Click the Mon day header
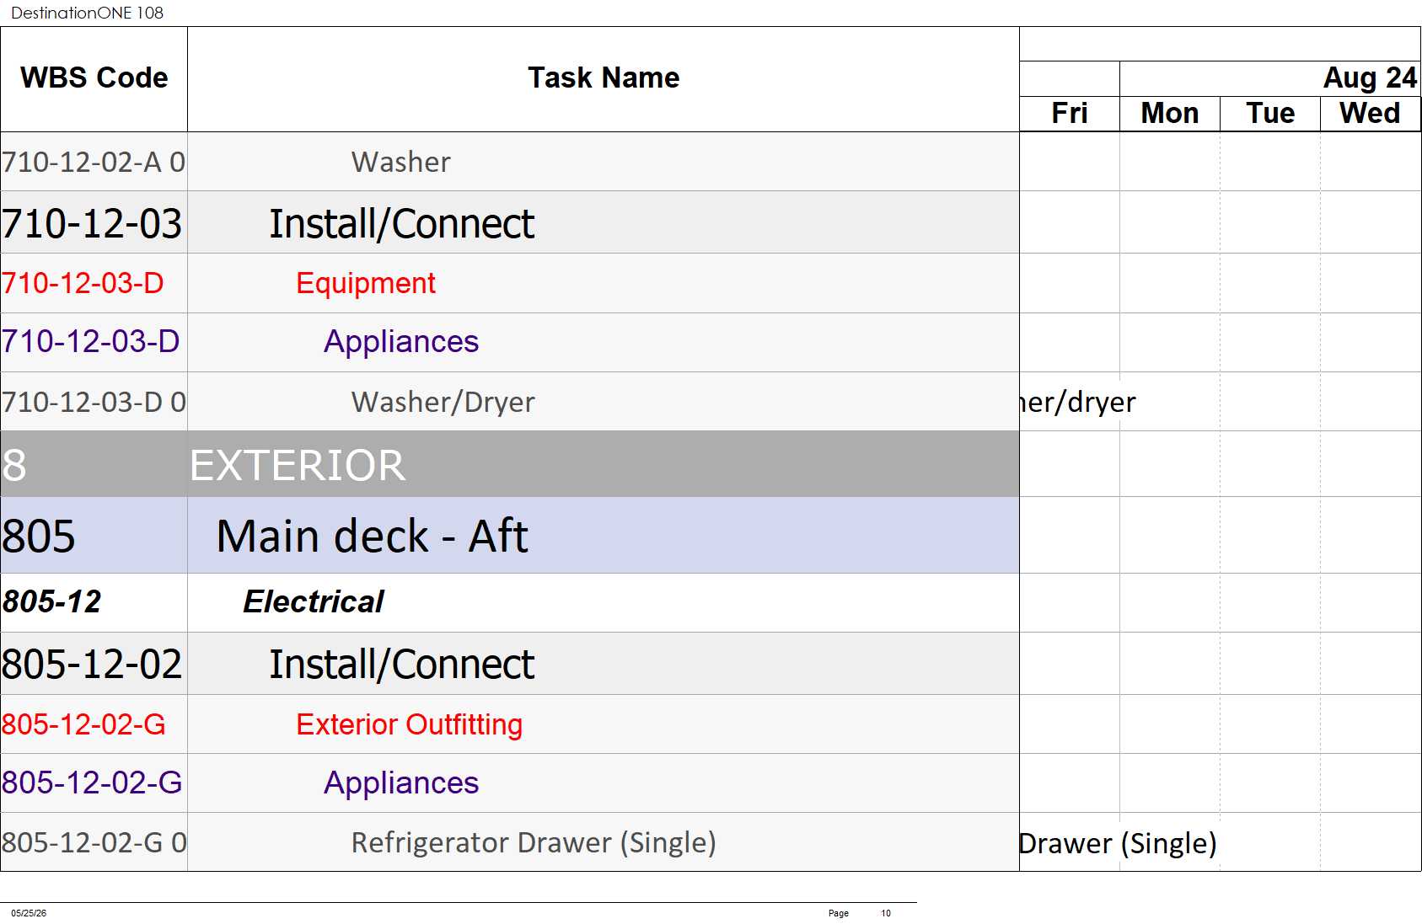 [x=1169, y=114]
